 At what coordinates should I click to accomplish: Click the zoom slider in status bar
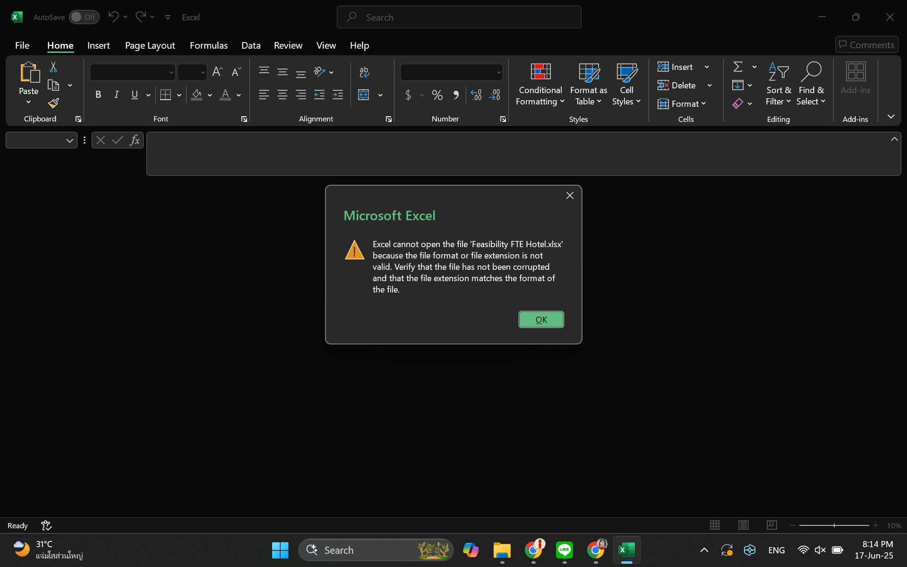tap(834, 525)
